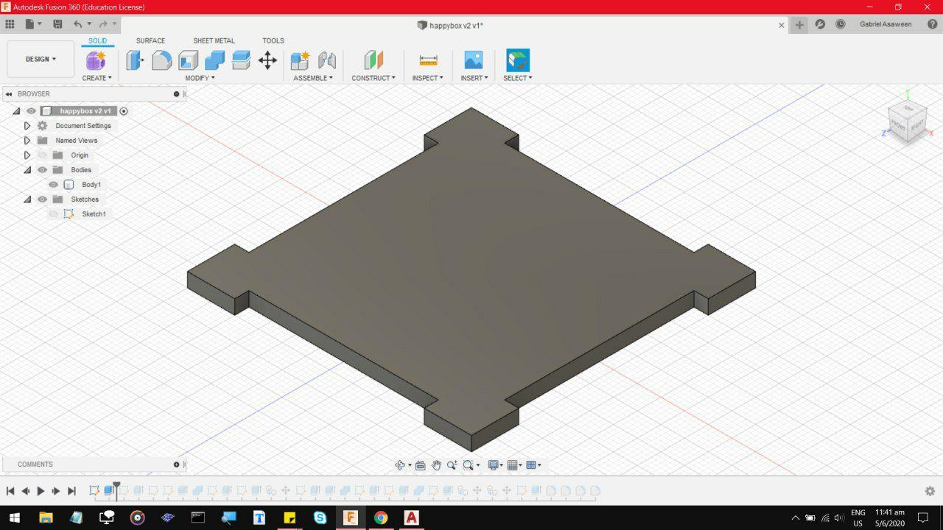The width and height of the screenshot is (943, 530).
Task: Select the Move/Copy tool
Action: click(267, 60)
